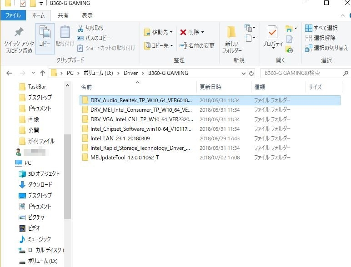Create 新しいフォルダー new folder

[x=232, y=40]
